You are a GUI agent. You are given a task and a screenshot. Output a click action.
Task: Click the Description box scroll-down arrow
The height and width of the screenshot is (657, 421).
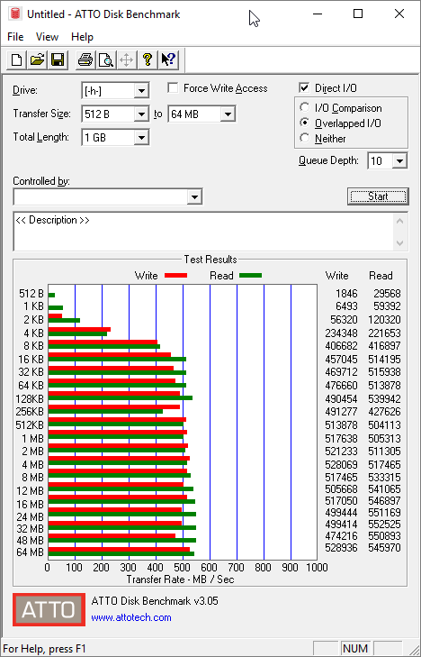399,242
